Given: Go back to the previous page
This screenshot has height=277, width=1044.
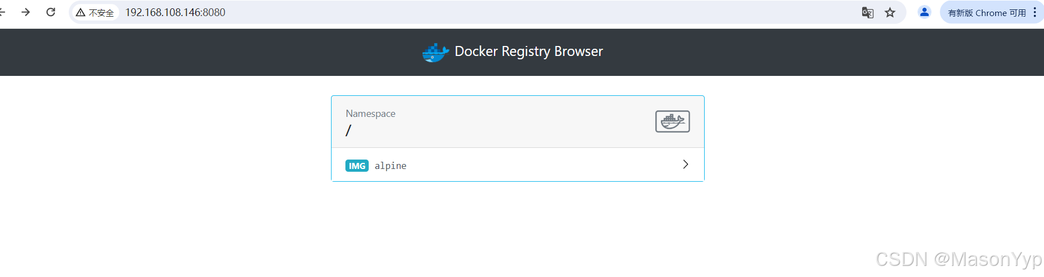Looking at the screenshot, I should (2, 12).
